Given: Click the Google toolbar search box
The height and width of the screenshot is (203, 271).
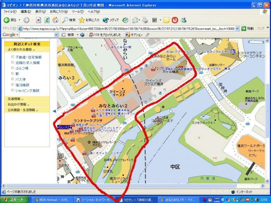Looking at the screenshot, I should 37,35.
